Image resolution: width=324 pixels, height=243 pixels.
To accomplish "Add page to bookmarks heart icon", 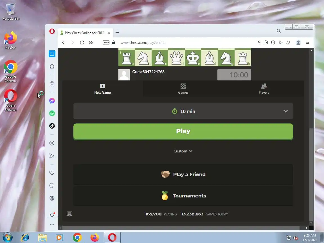I will (x=288, y=42).
